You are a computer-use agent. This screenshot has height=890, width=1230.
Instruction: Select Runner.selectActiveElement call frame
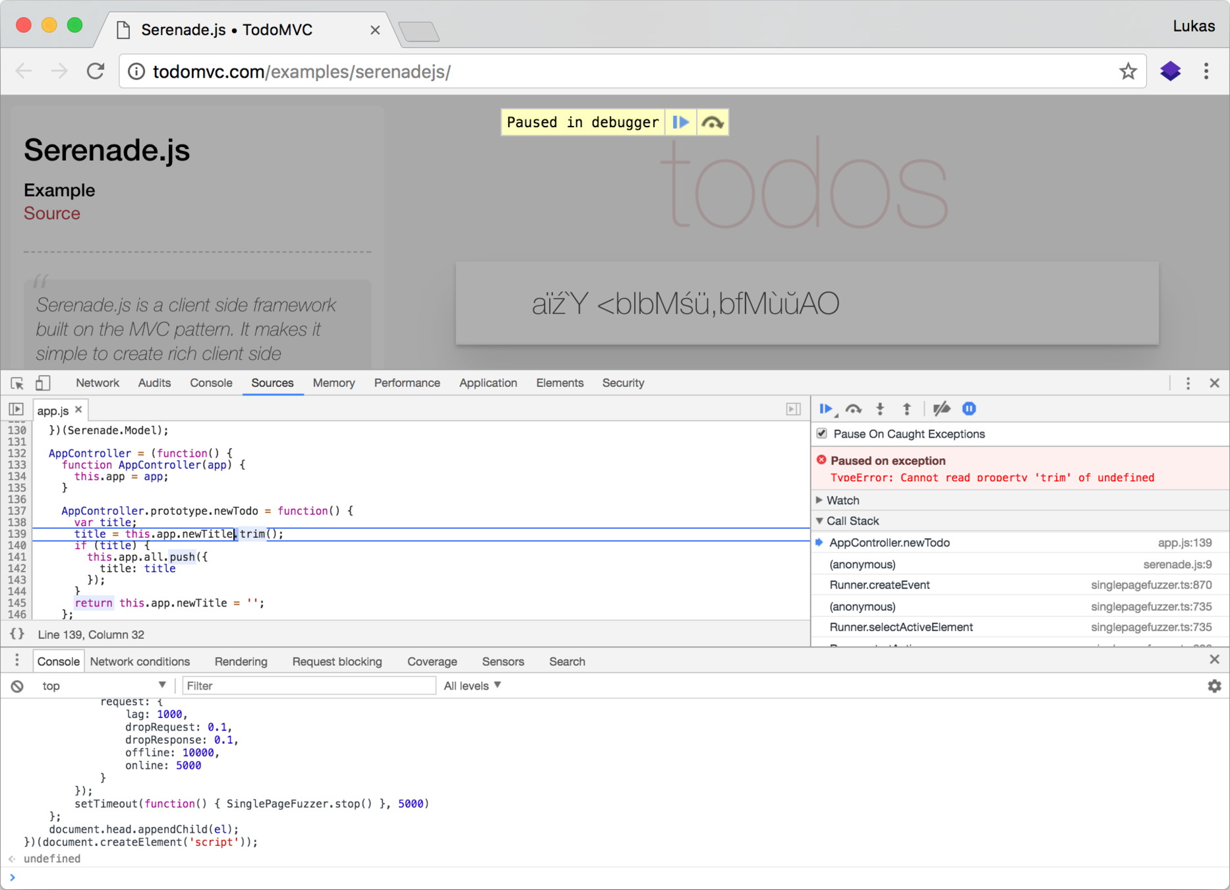tap(1020, 627)
